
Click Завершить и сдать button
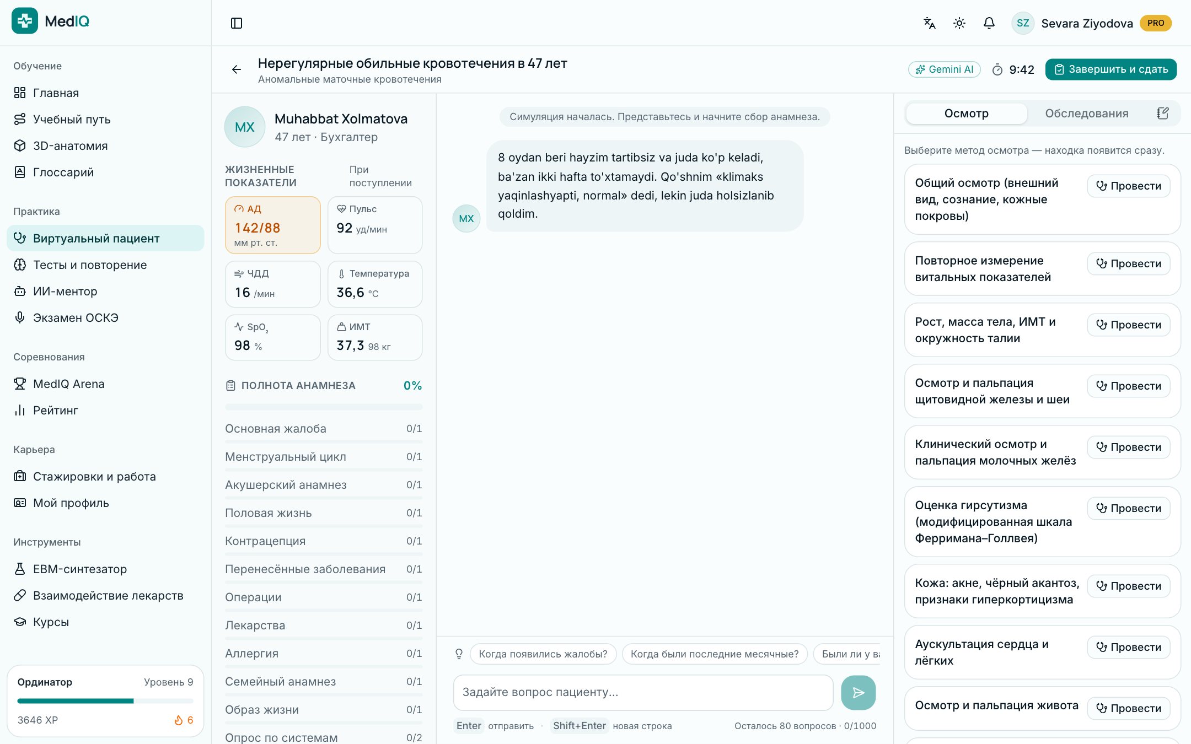[x=1111, y=69]
